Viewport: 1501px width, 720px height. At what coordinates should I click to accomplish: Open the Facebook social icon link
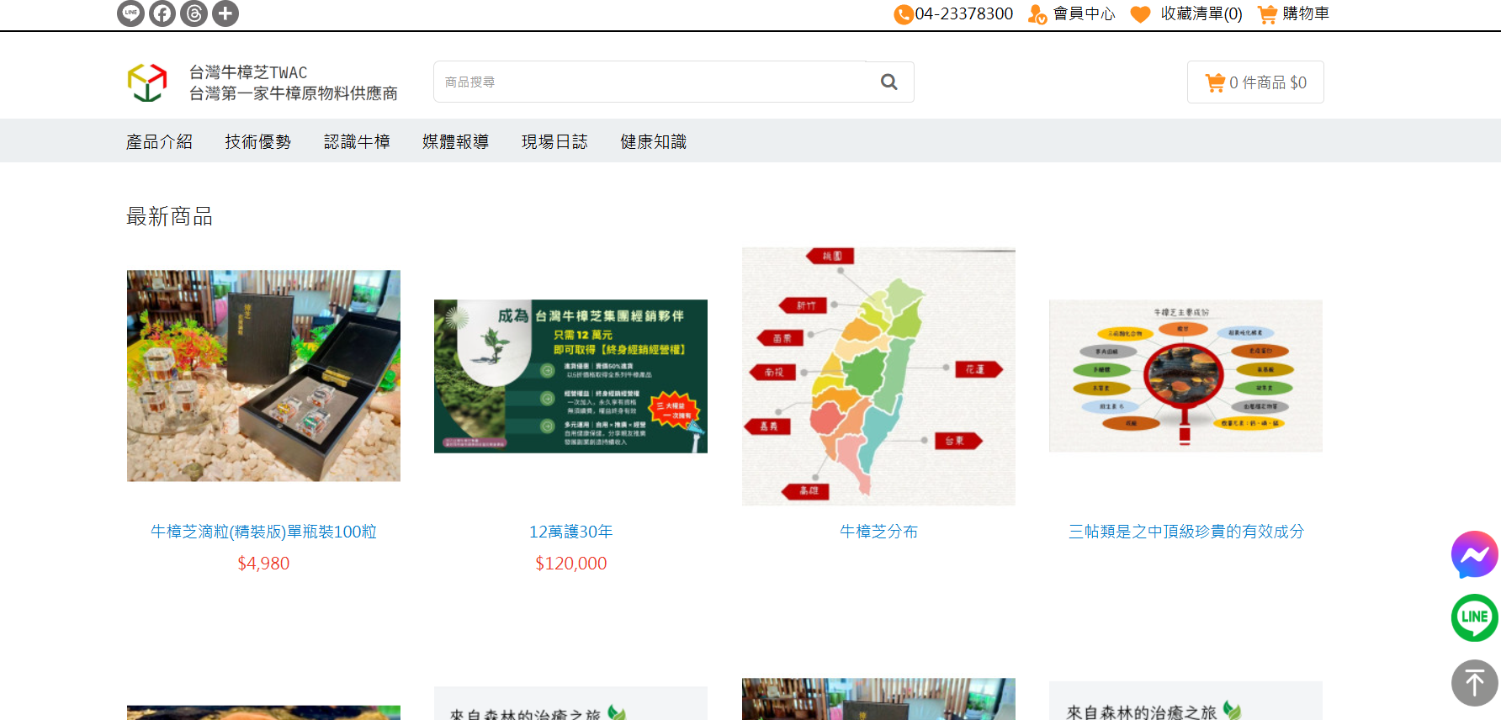point(162,13)
